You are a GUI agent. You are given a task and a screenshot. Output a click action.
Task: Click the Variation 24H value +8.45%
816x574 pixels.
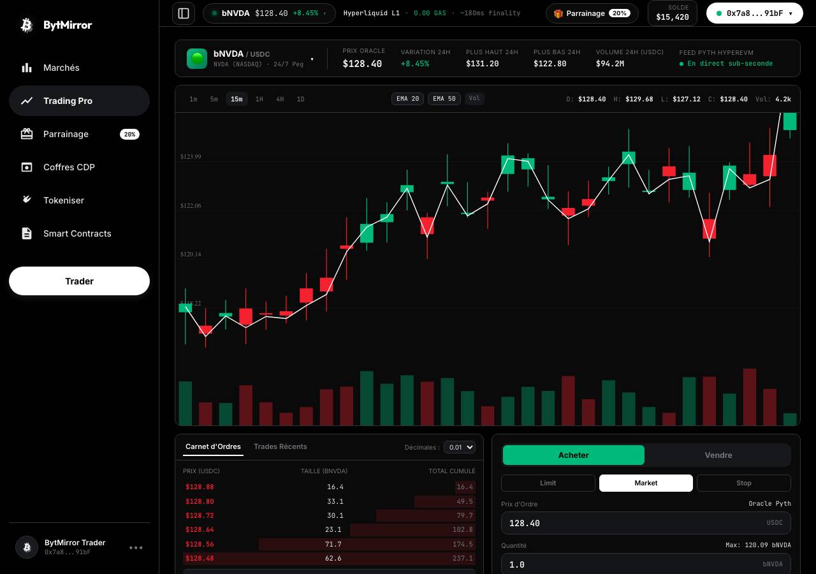click(415, 64)
